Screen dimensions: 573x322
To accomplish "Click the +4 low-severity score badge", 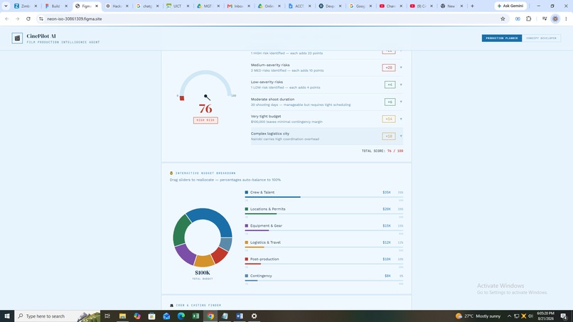I will click(390, 85).
